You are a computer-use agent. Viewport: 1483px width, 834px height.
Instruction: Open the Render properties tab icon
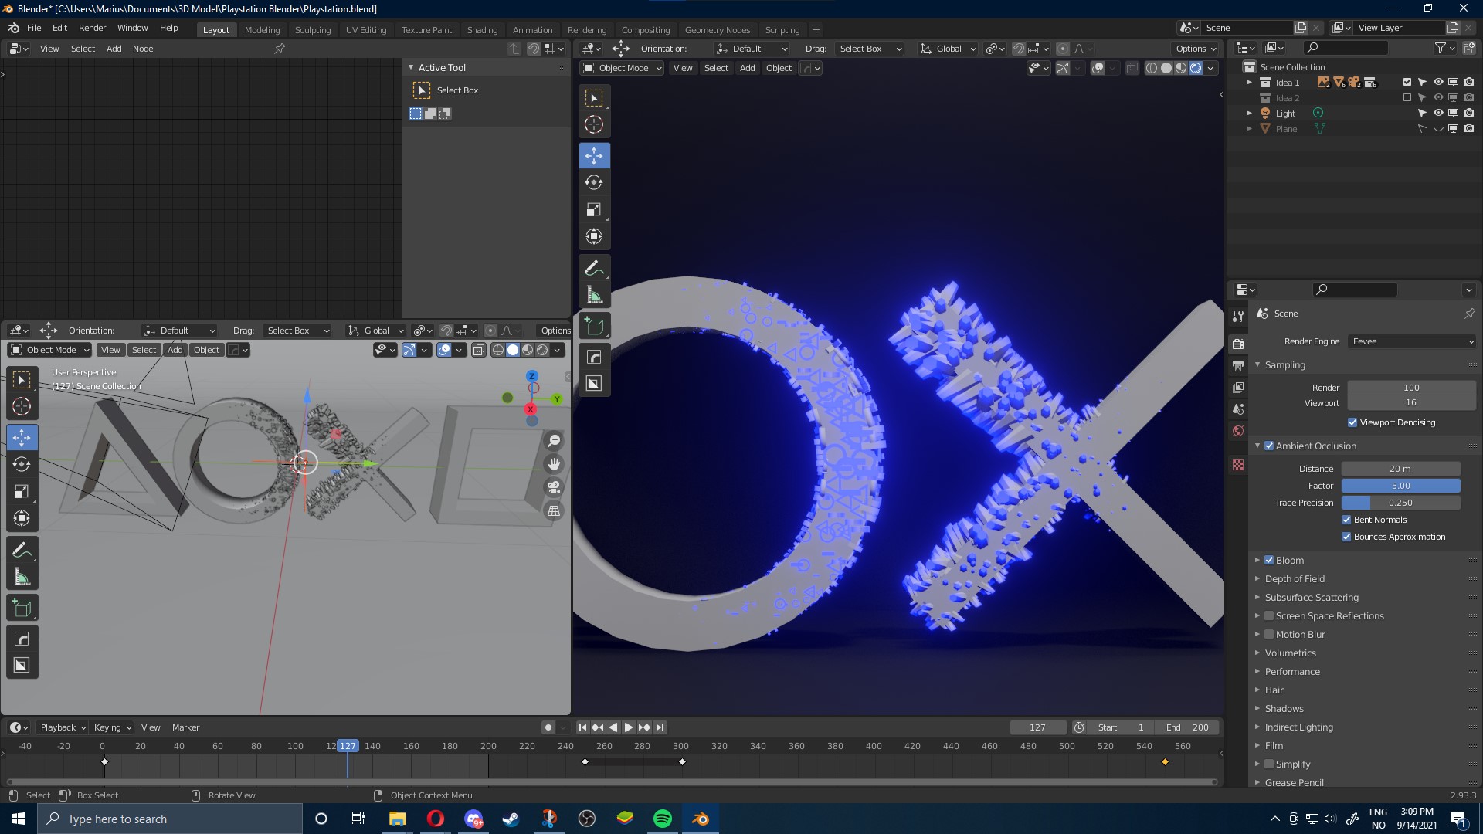1238,344
